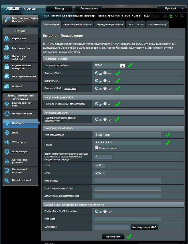This screenshot has width=188, height=244.
Task: Click the Применить apply button
Action: (113, 236)
